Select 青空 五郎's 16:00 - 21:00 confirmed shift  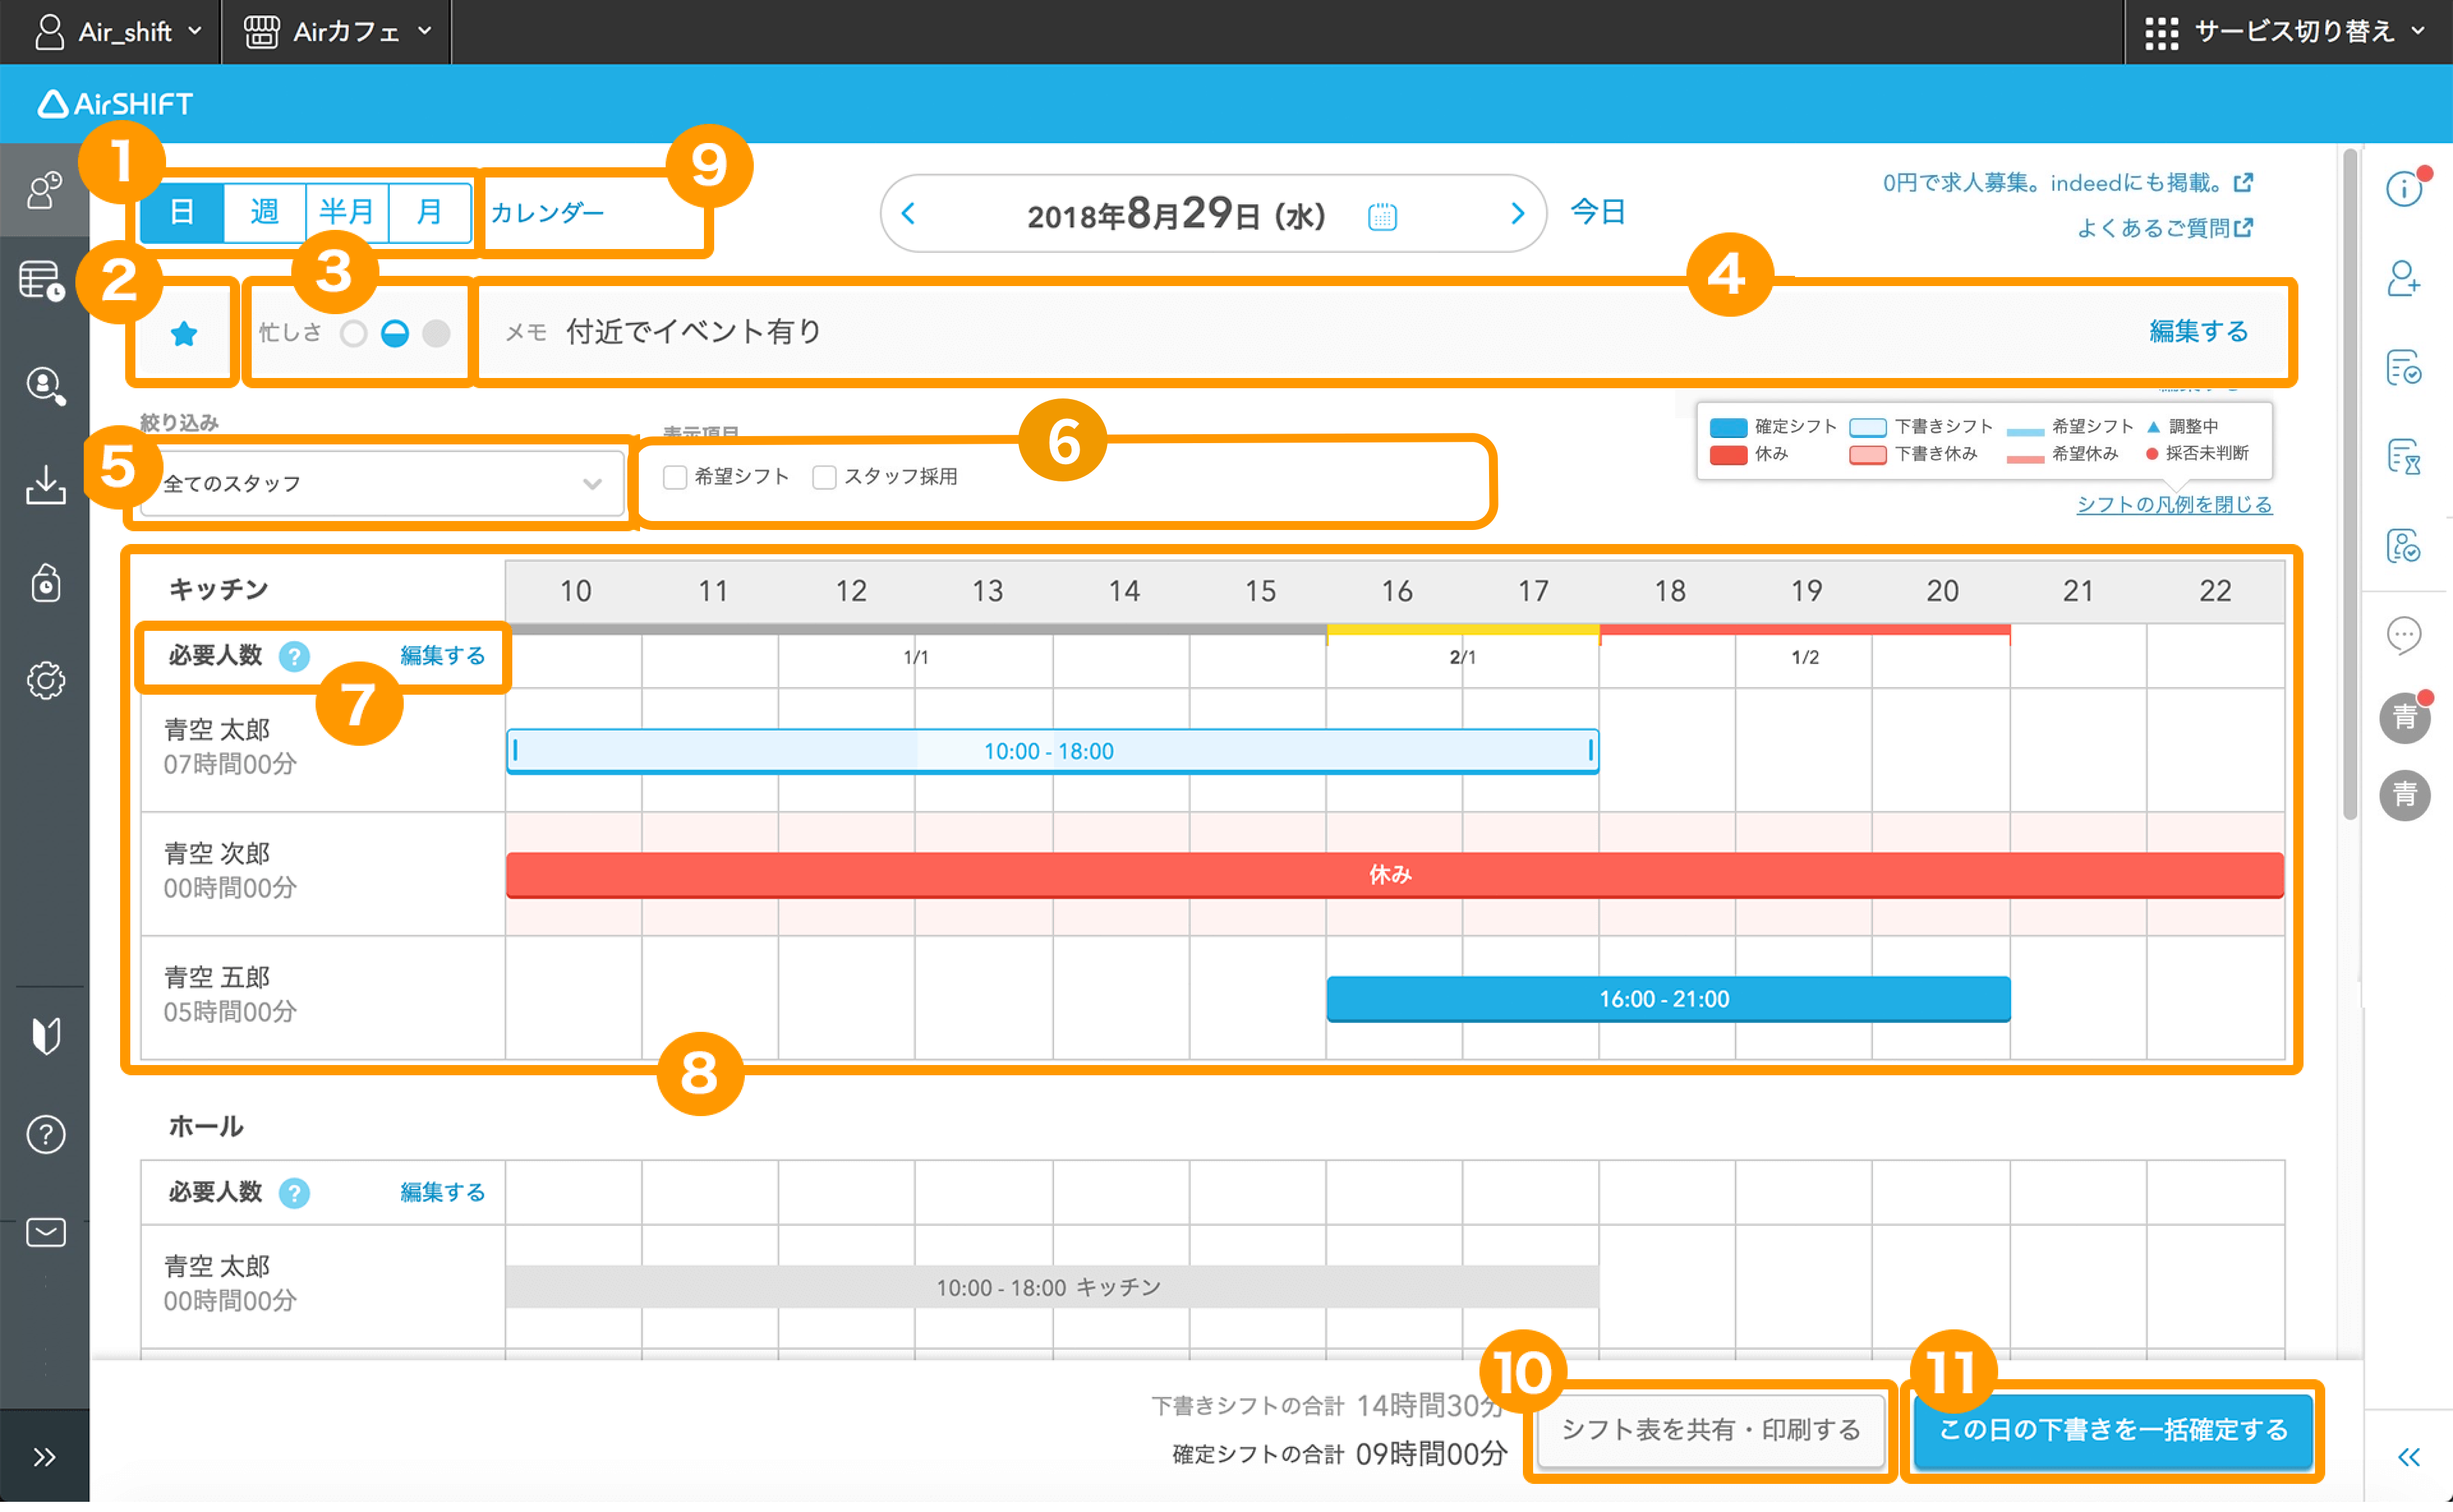click(x=1668, y=1000)
